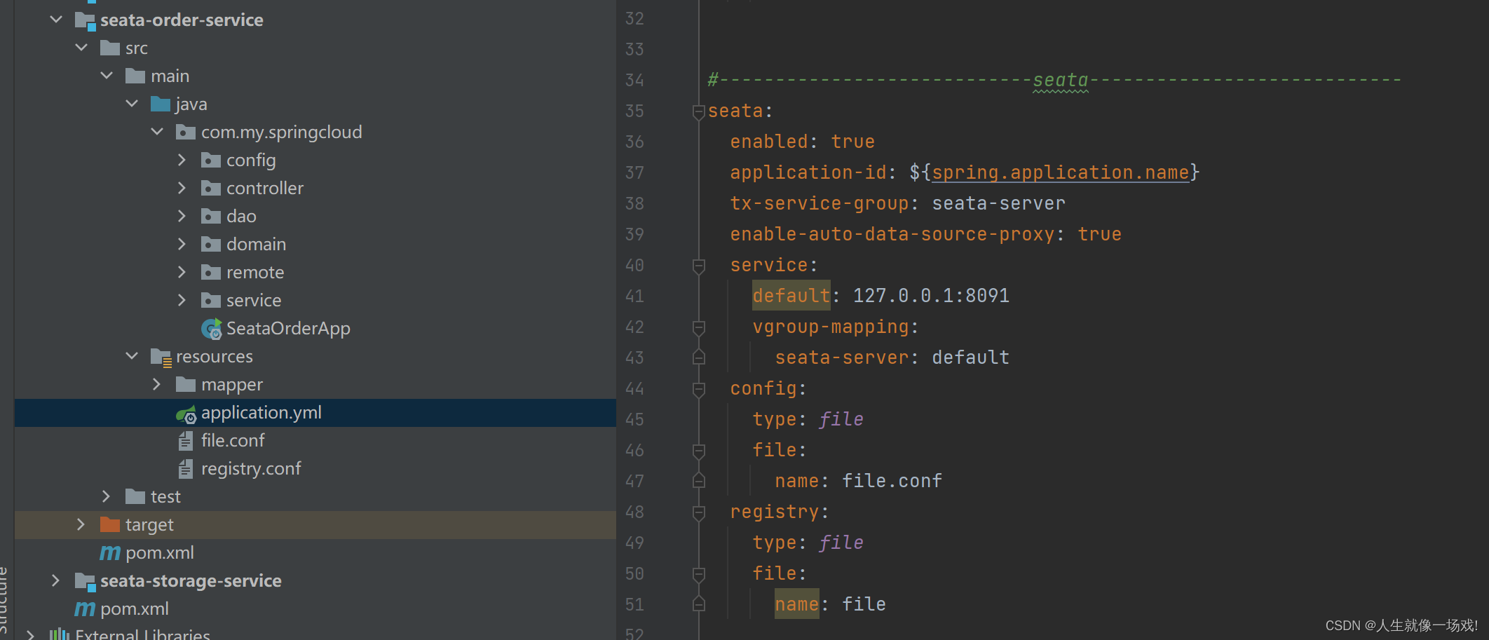1489x640 pixels.
Task: Click the java source root icon
Action: point(161,104)
